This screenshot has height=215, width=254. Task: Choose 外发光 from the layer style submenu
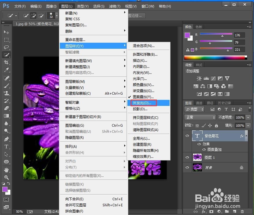[x=143, y=103]
